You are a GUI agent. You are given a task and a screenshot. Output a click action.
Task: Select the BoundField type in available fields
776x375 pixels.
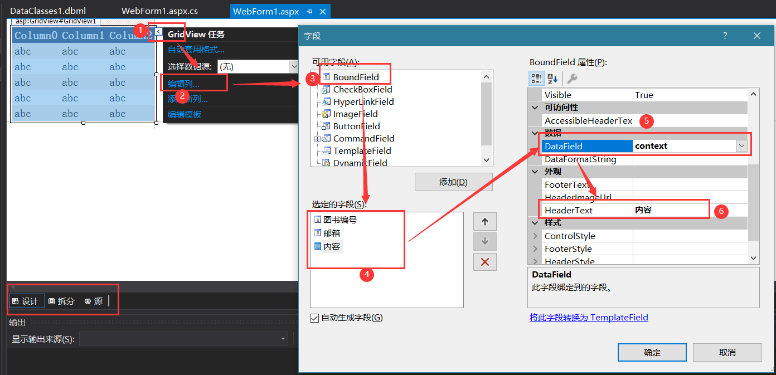(356, 77)
